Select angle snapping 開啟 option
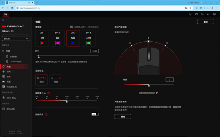The height and width of the screenshot is (137, 220). (x=56, y=80)
